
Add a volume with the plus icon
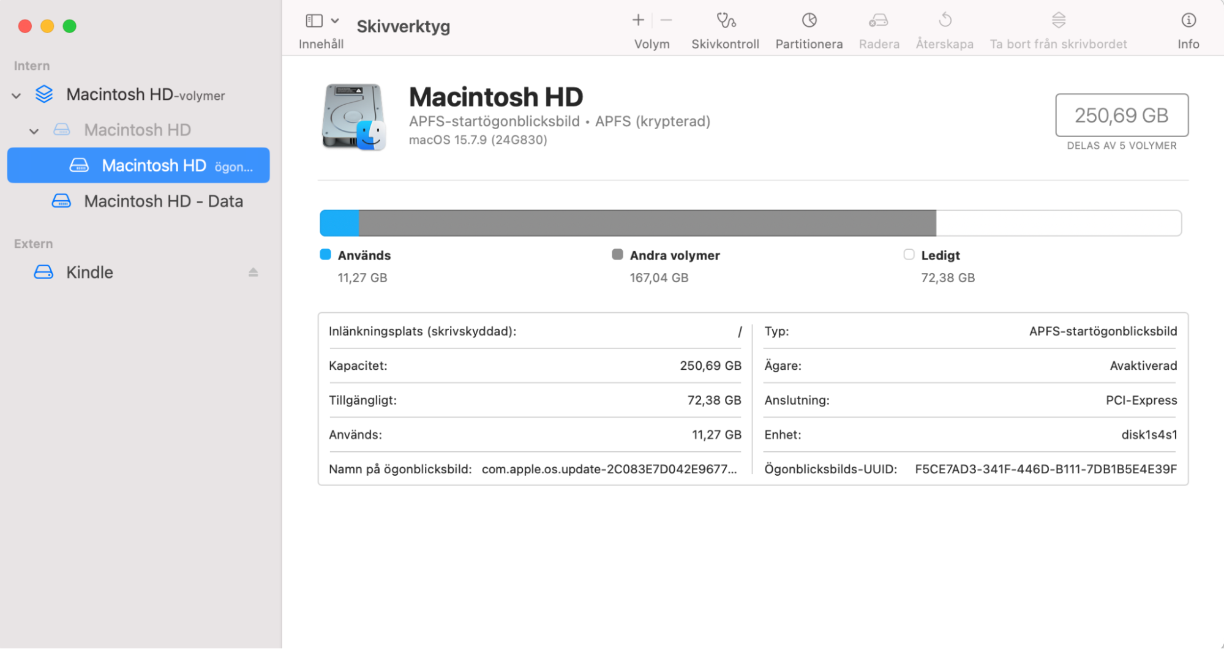(638, 20)
